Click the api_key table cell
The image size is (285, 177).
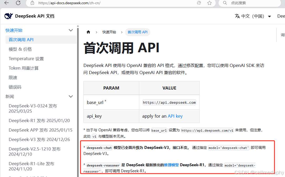point(111,116)
